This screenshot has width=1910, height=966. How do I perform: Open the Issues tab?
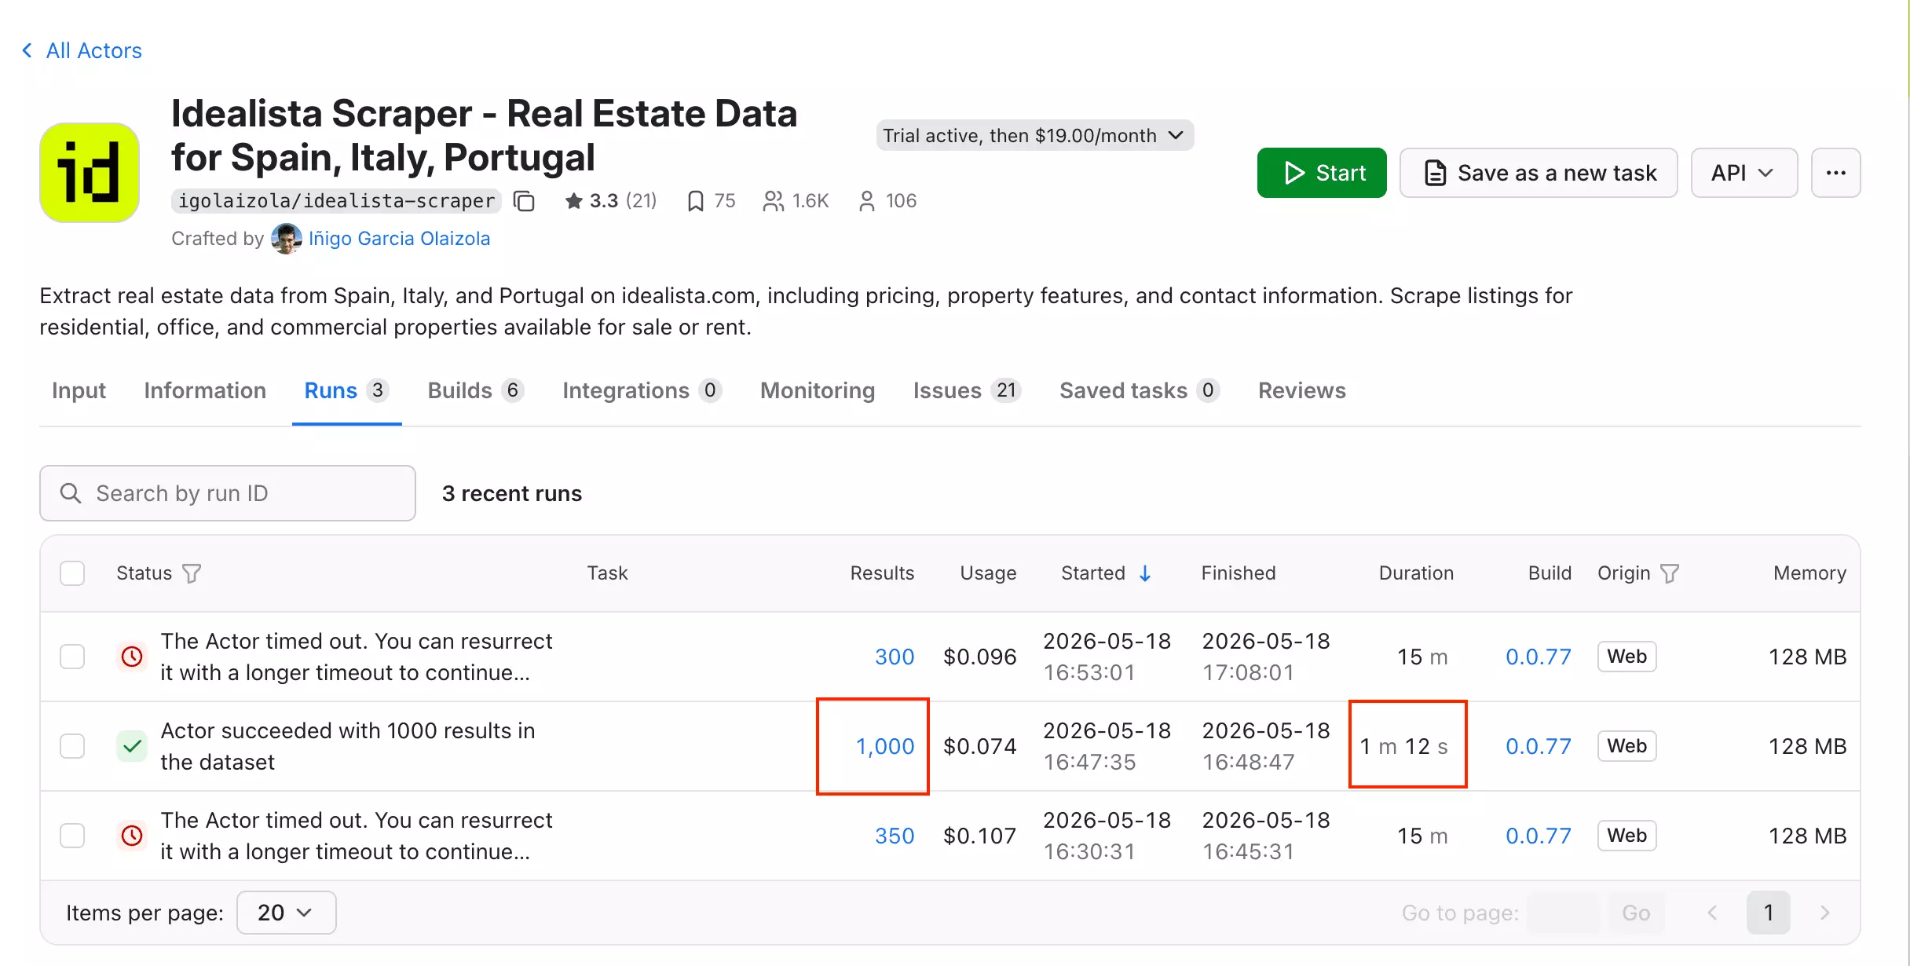(x=967, y=390)
